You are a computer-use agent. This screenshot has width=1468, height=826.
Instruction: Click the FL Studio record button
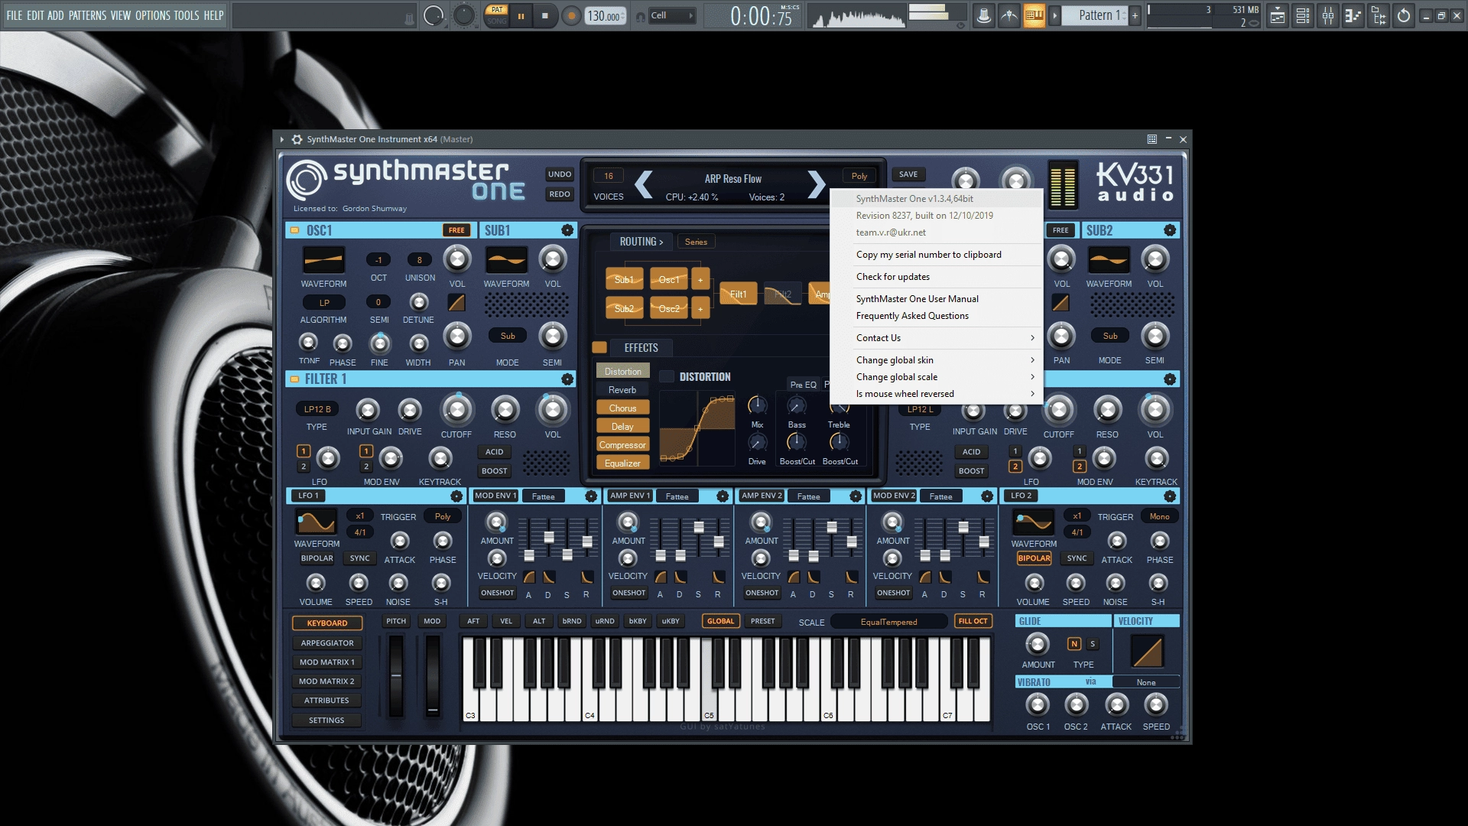[x=570, y=15]
